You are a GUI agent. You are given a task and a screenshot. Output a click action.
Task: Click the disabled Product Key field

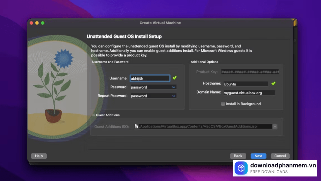point(250,72)
